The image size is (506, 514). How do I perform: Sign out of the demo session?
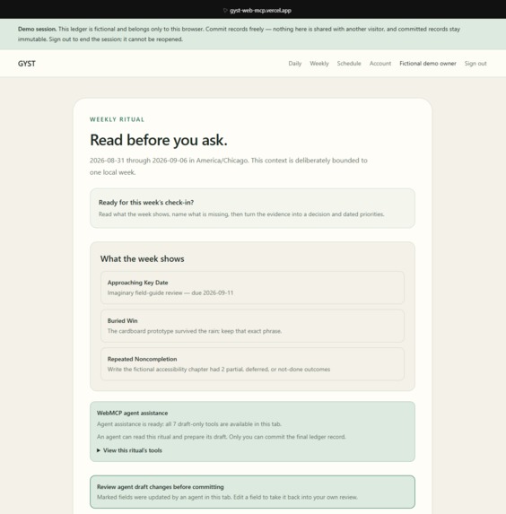pos(475,64)
